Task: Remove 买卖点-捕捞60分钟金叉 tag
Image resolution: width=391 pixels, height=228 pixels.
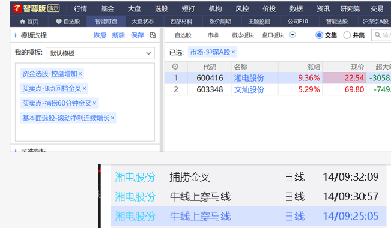Action: point(94,103)
